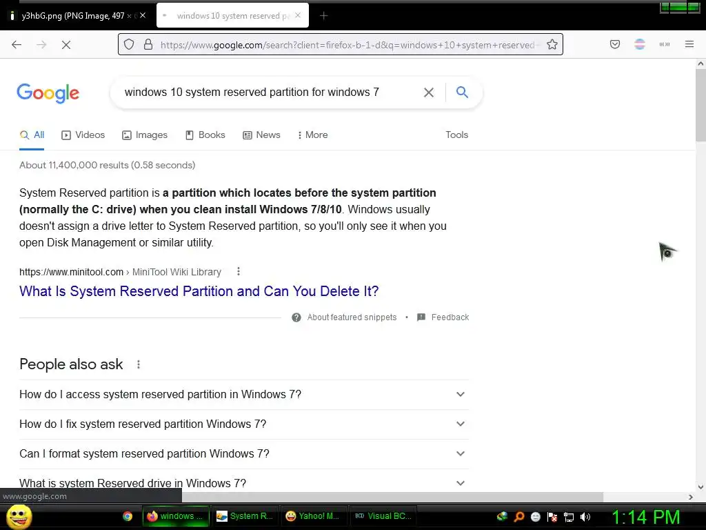Screen dimensions: 706x530
Task: Open Visual BC... taskbar window
Action: [x=383, y=516]
